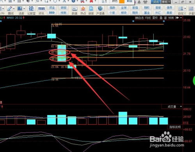Switch to the 资讯 tab in title bar

156,2
